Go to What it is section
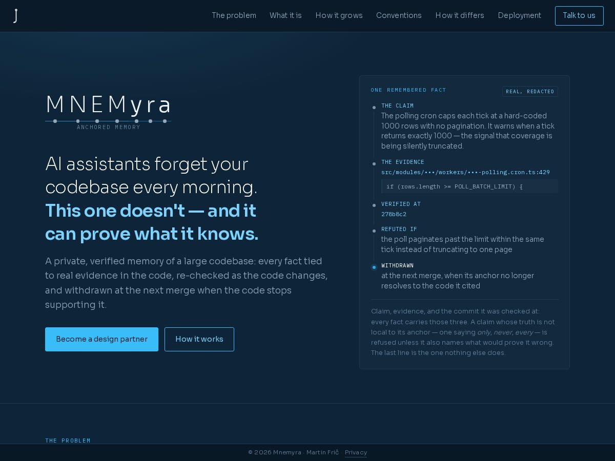 pyautogui.click(x=285, y=15)
